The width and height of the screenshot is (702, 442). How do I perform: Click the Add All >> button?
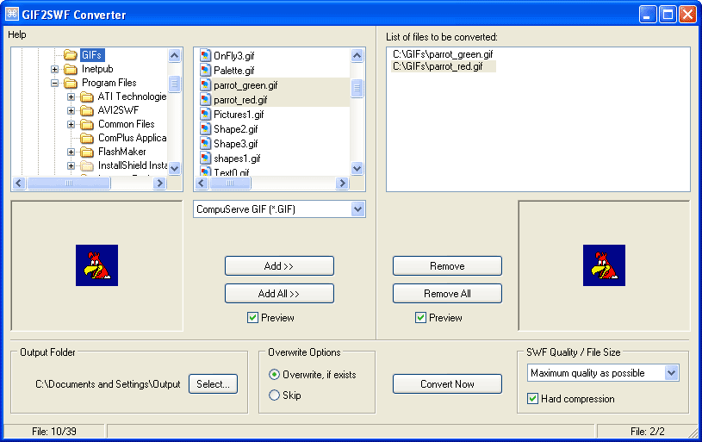279,293
